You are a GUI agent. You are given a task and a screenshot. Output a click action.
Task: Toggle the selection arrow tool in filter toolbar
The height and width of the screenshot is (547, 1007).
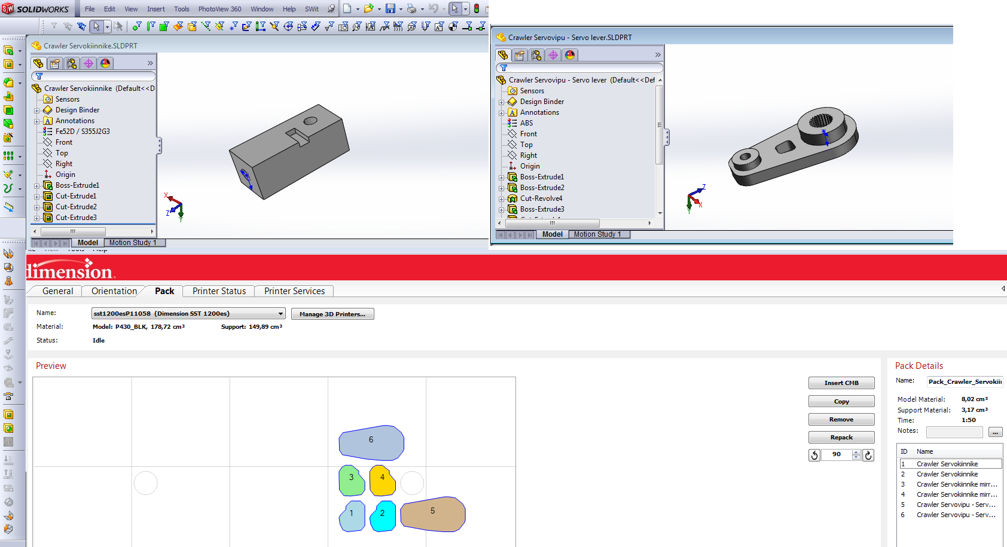[96, 26]
